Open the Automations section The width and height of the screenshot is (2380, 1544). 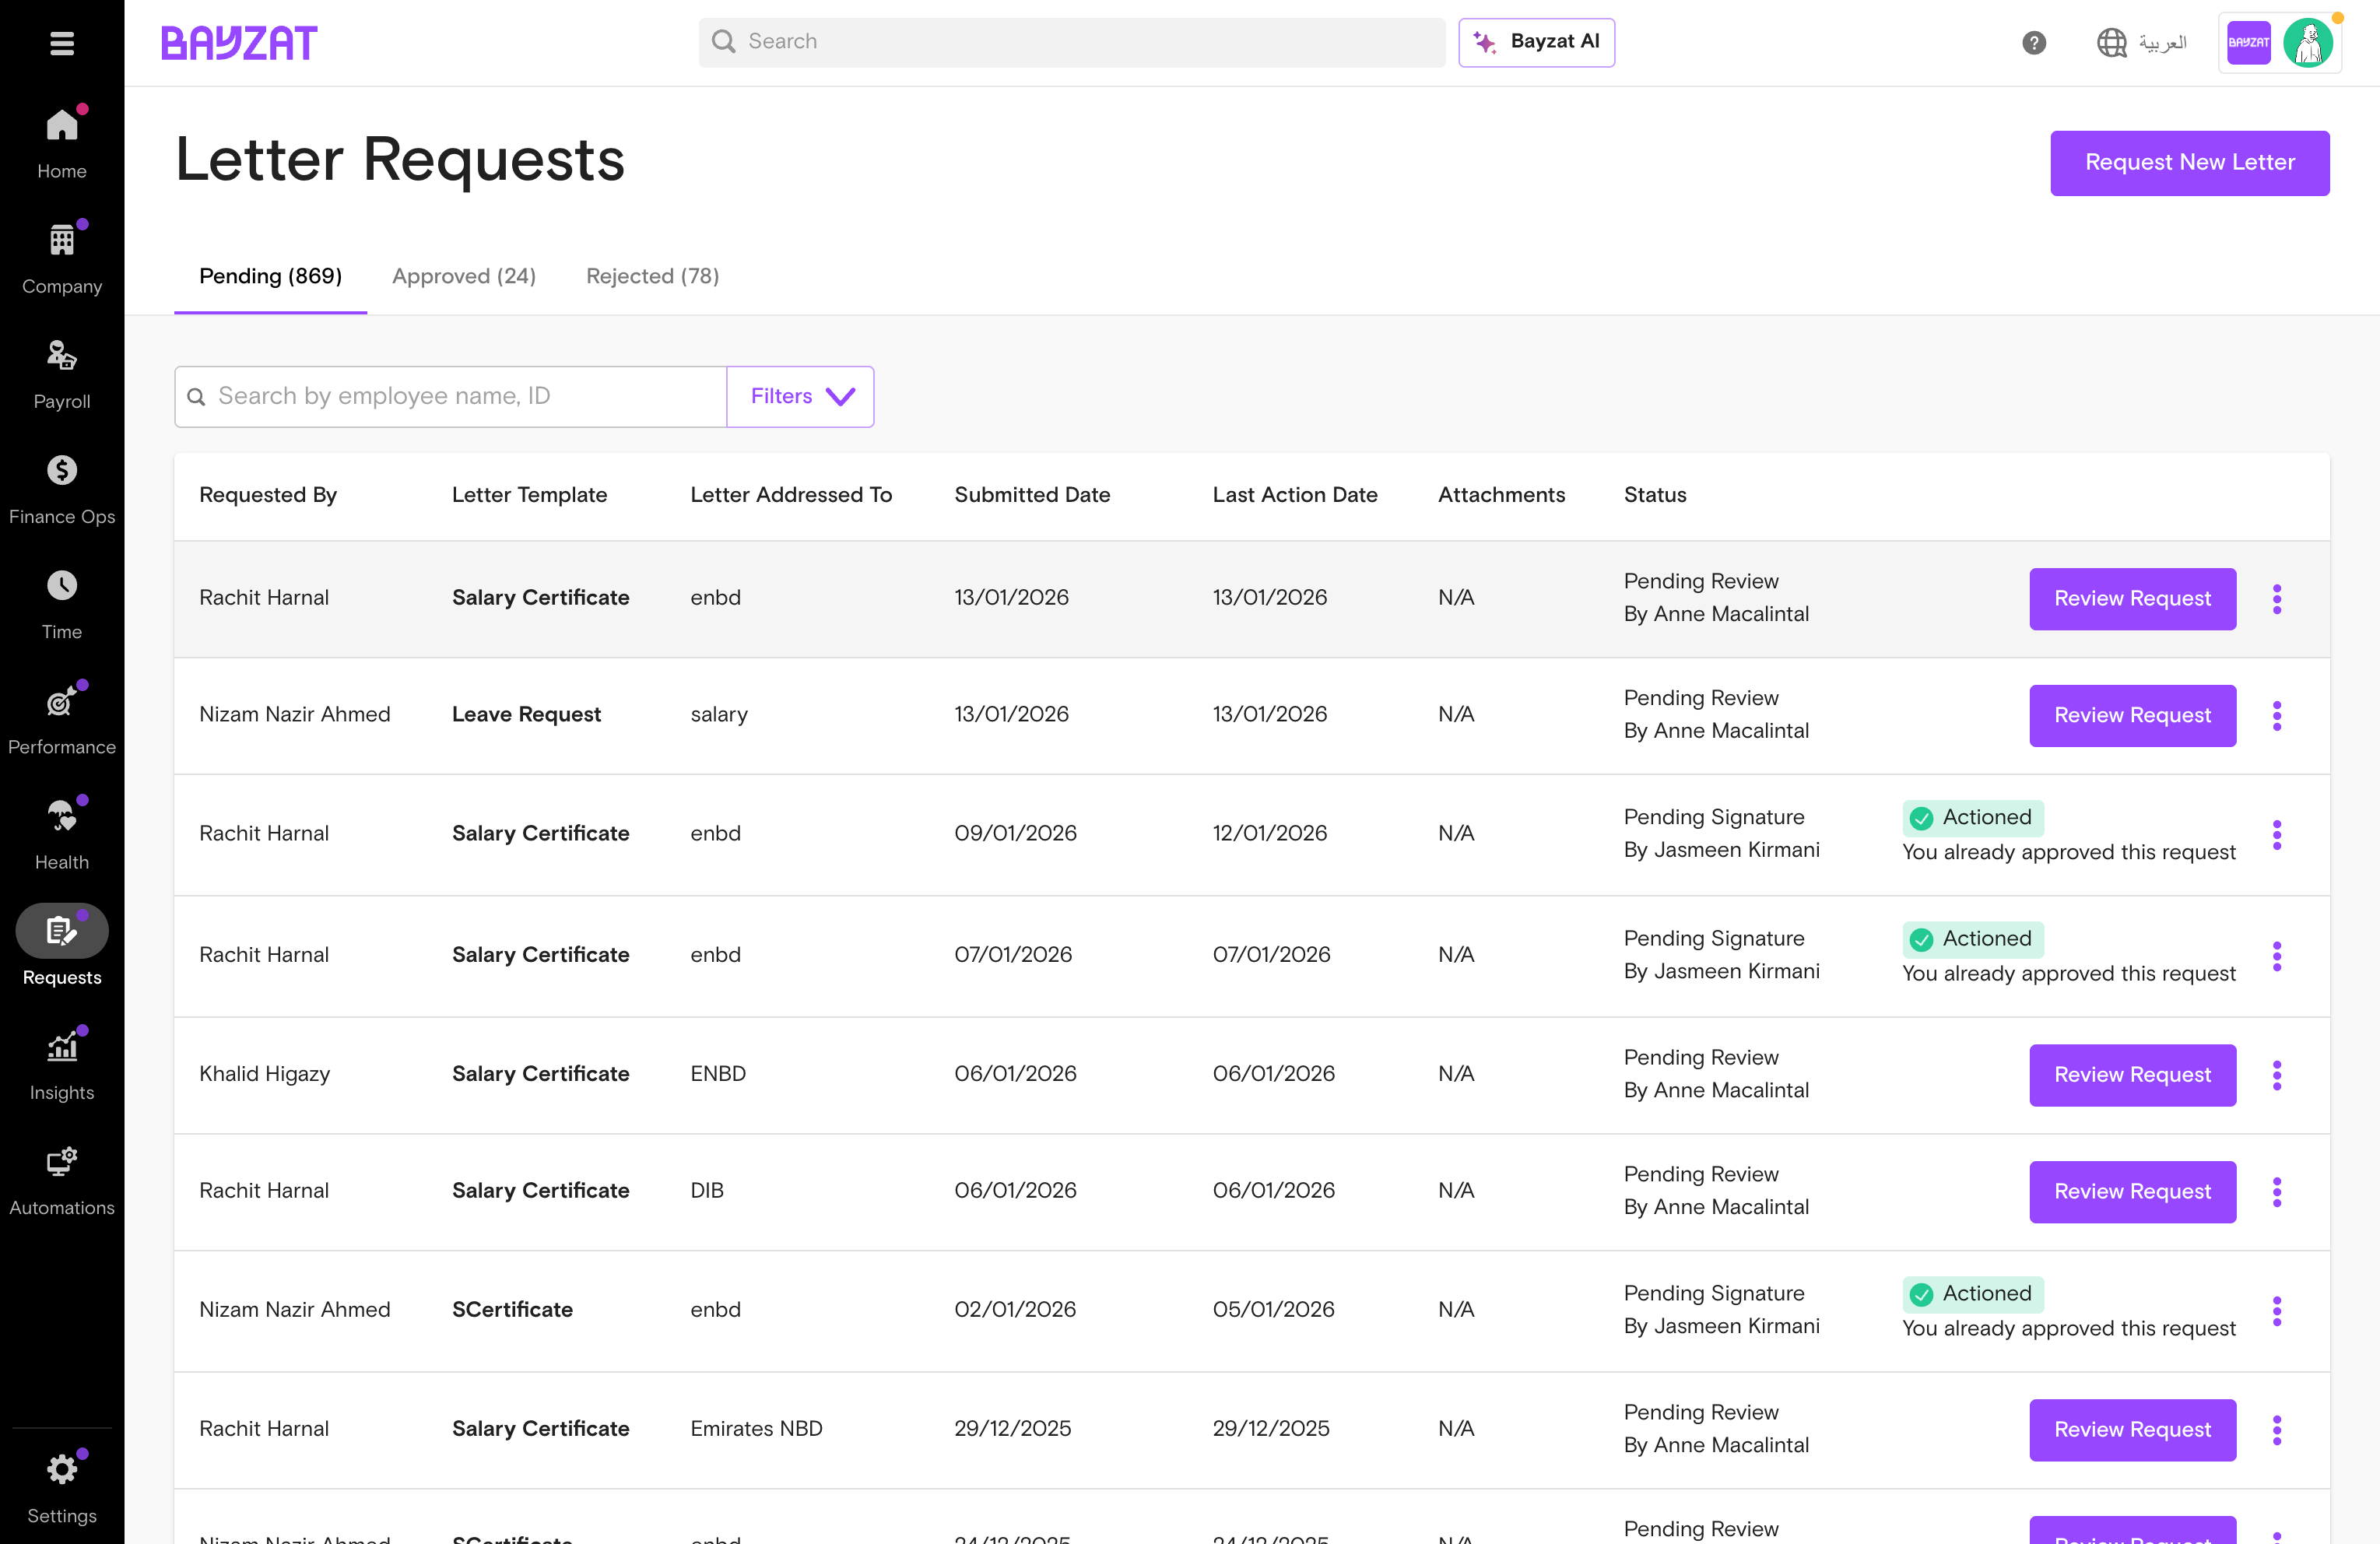point(62,1180)
